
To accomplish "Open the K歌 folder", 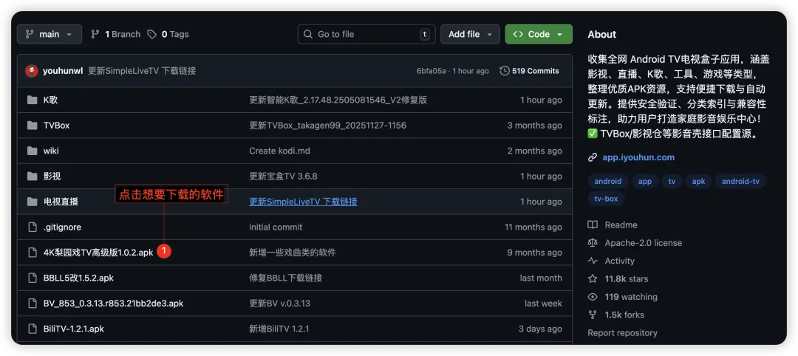I will pyautogui.click(x=51, y=100).
